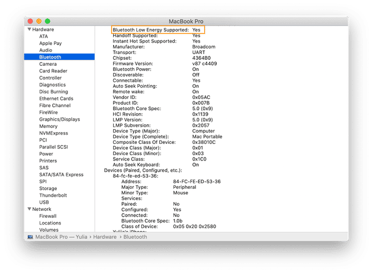Click the Network category label
373x273 pixels.
click(x=41, y=208)
